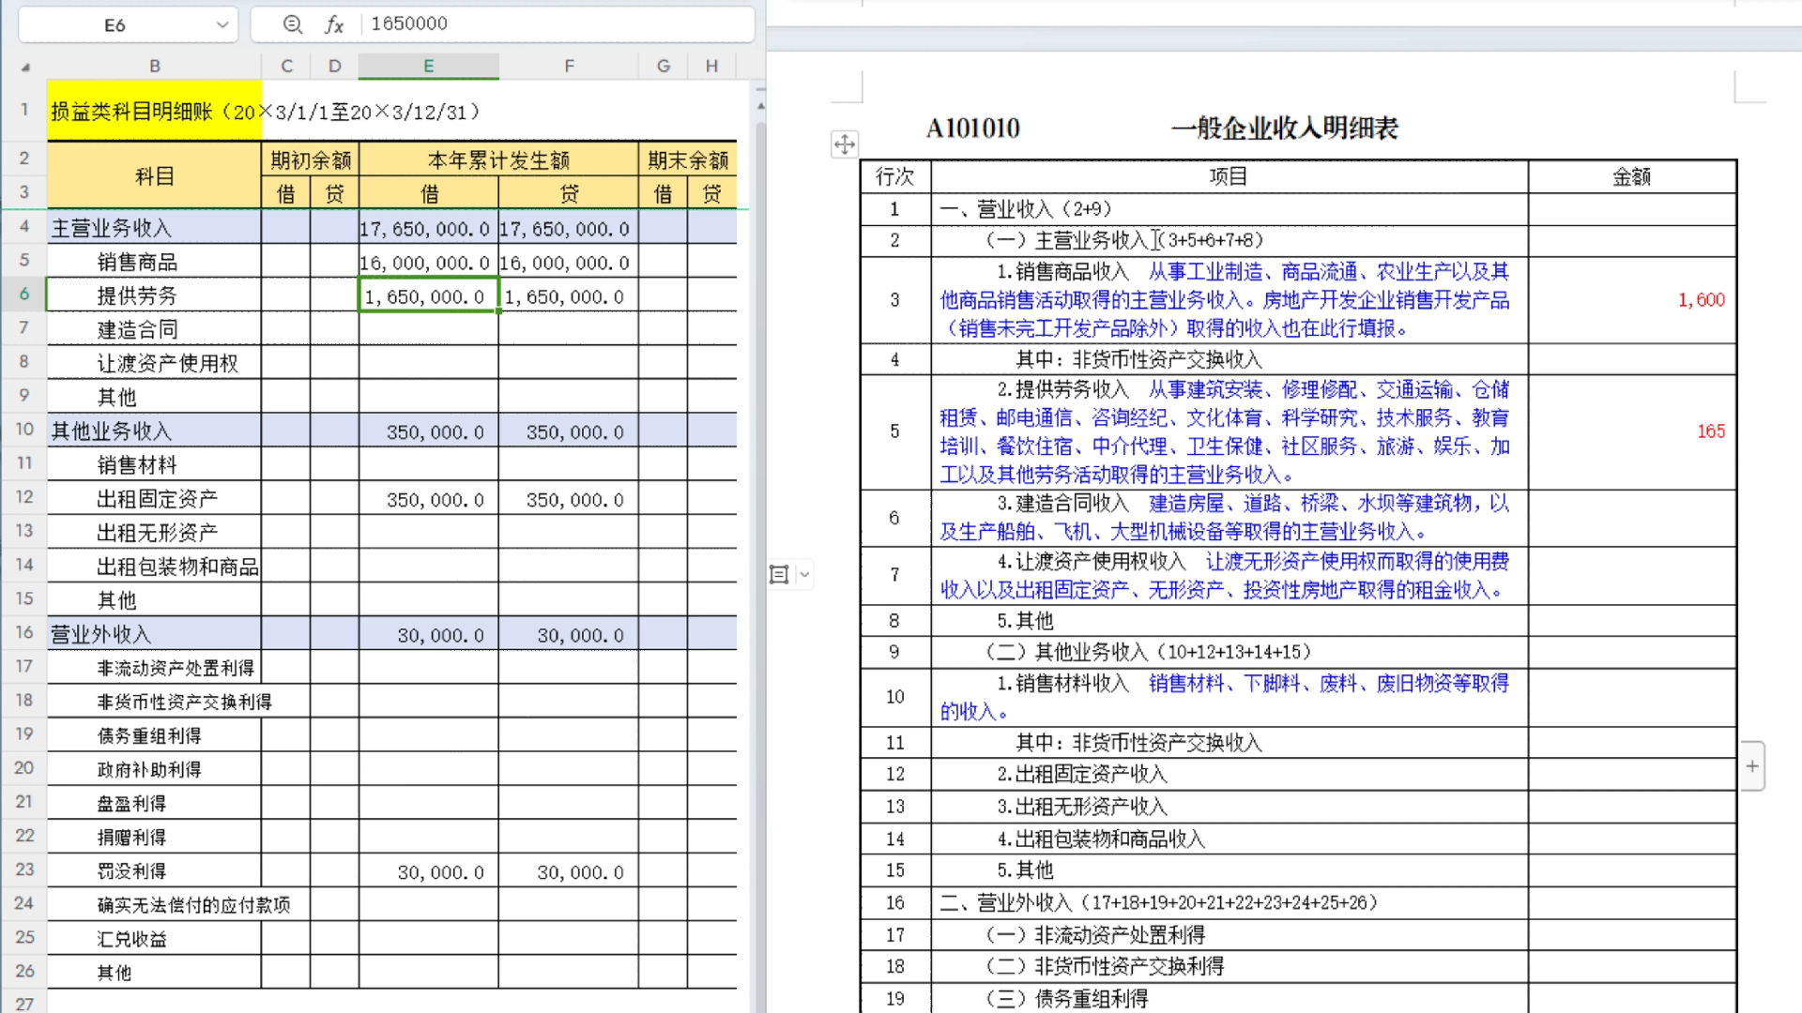Click credit cell 16,000,000.0 in row 5
This screenshot has width=1802, height=1013.
(568, 263)
